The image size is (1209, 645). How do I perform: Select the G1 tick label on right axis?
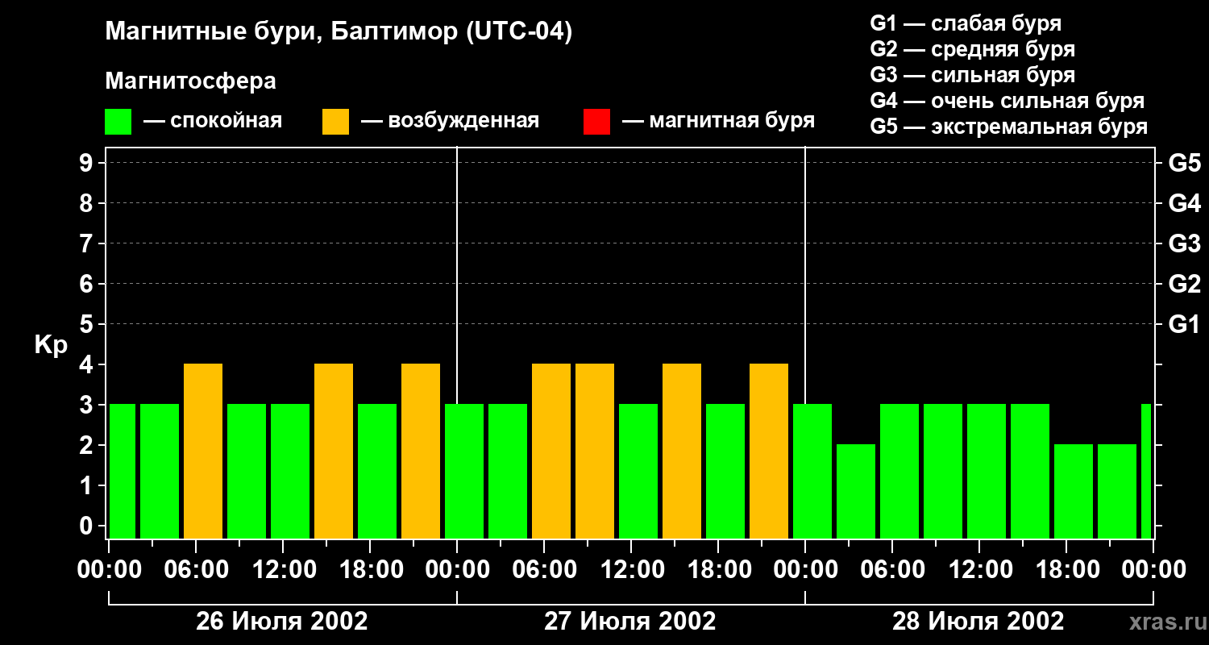(x=1184, y=324)
